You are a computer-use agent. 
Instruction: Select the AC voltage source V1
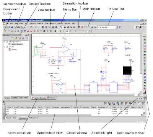click(x=49, y=61)
